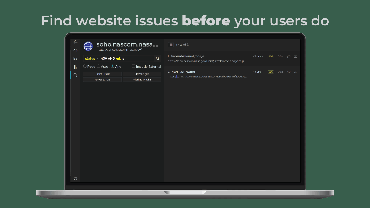Select the "1. federated-analytics.js" result title

pos(186,56)
